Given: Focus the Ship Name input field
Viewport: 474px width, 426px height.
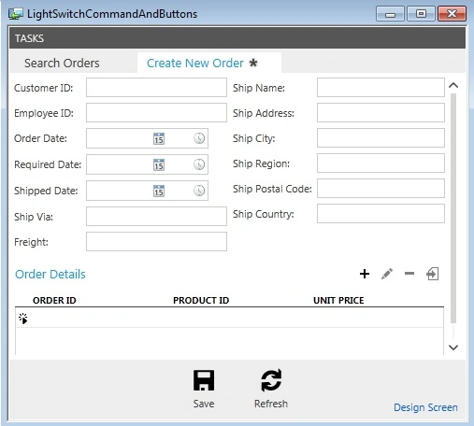Looking at the screenshot, I should (381, 87).
